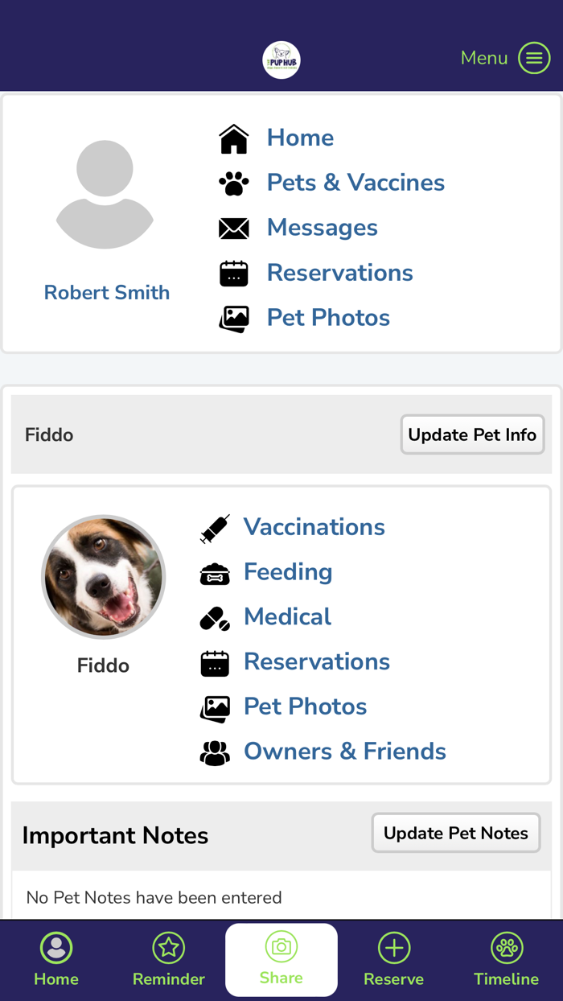Click the Timeline paw icon
Screen dimensions: 563x1001
click(506, 948)
